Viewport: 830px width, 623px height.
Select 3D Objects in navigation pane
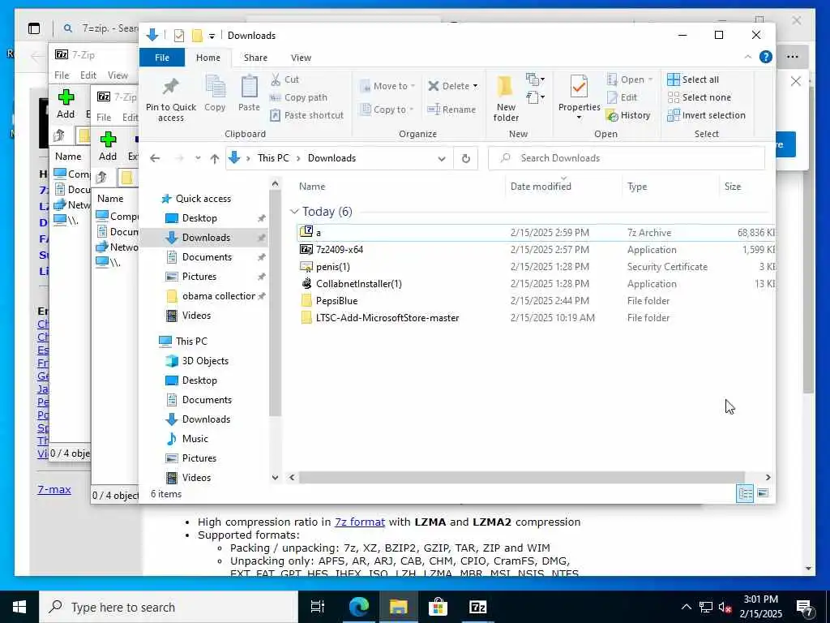point(205,361)
